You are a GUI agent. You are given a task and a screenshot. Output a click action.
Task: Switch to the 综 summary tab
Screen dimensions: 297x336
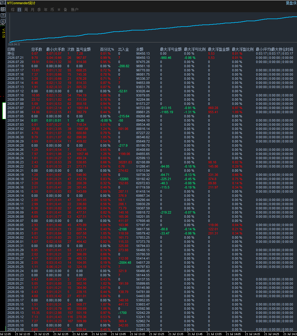[13, 10]
